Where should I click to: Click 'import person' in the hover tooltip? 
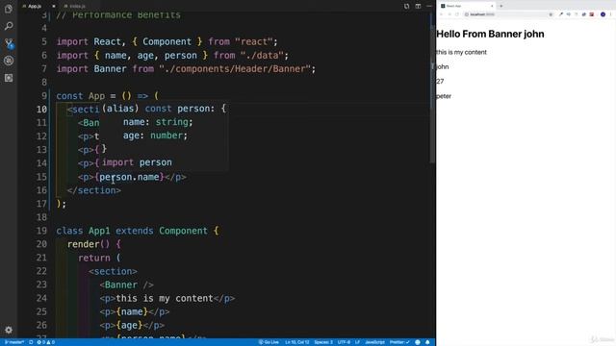click(137, 162)
